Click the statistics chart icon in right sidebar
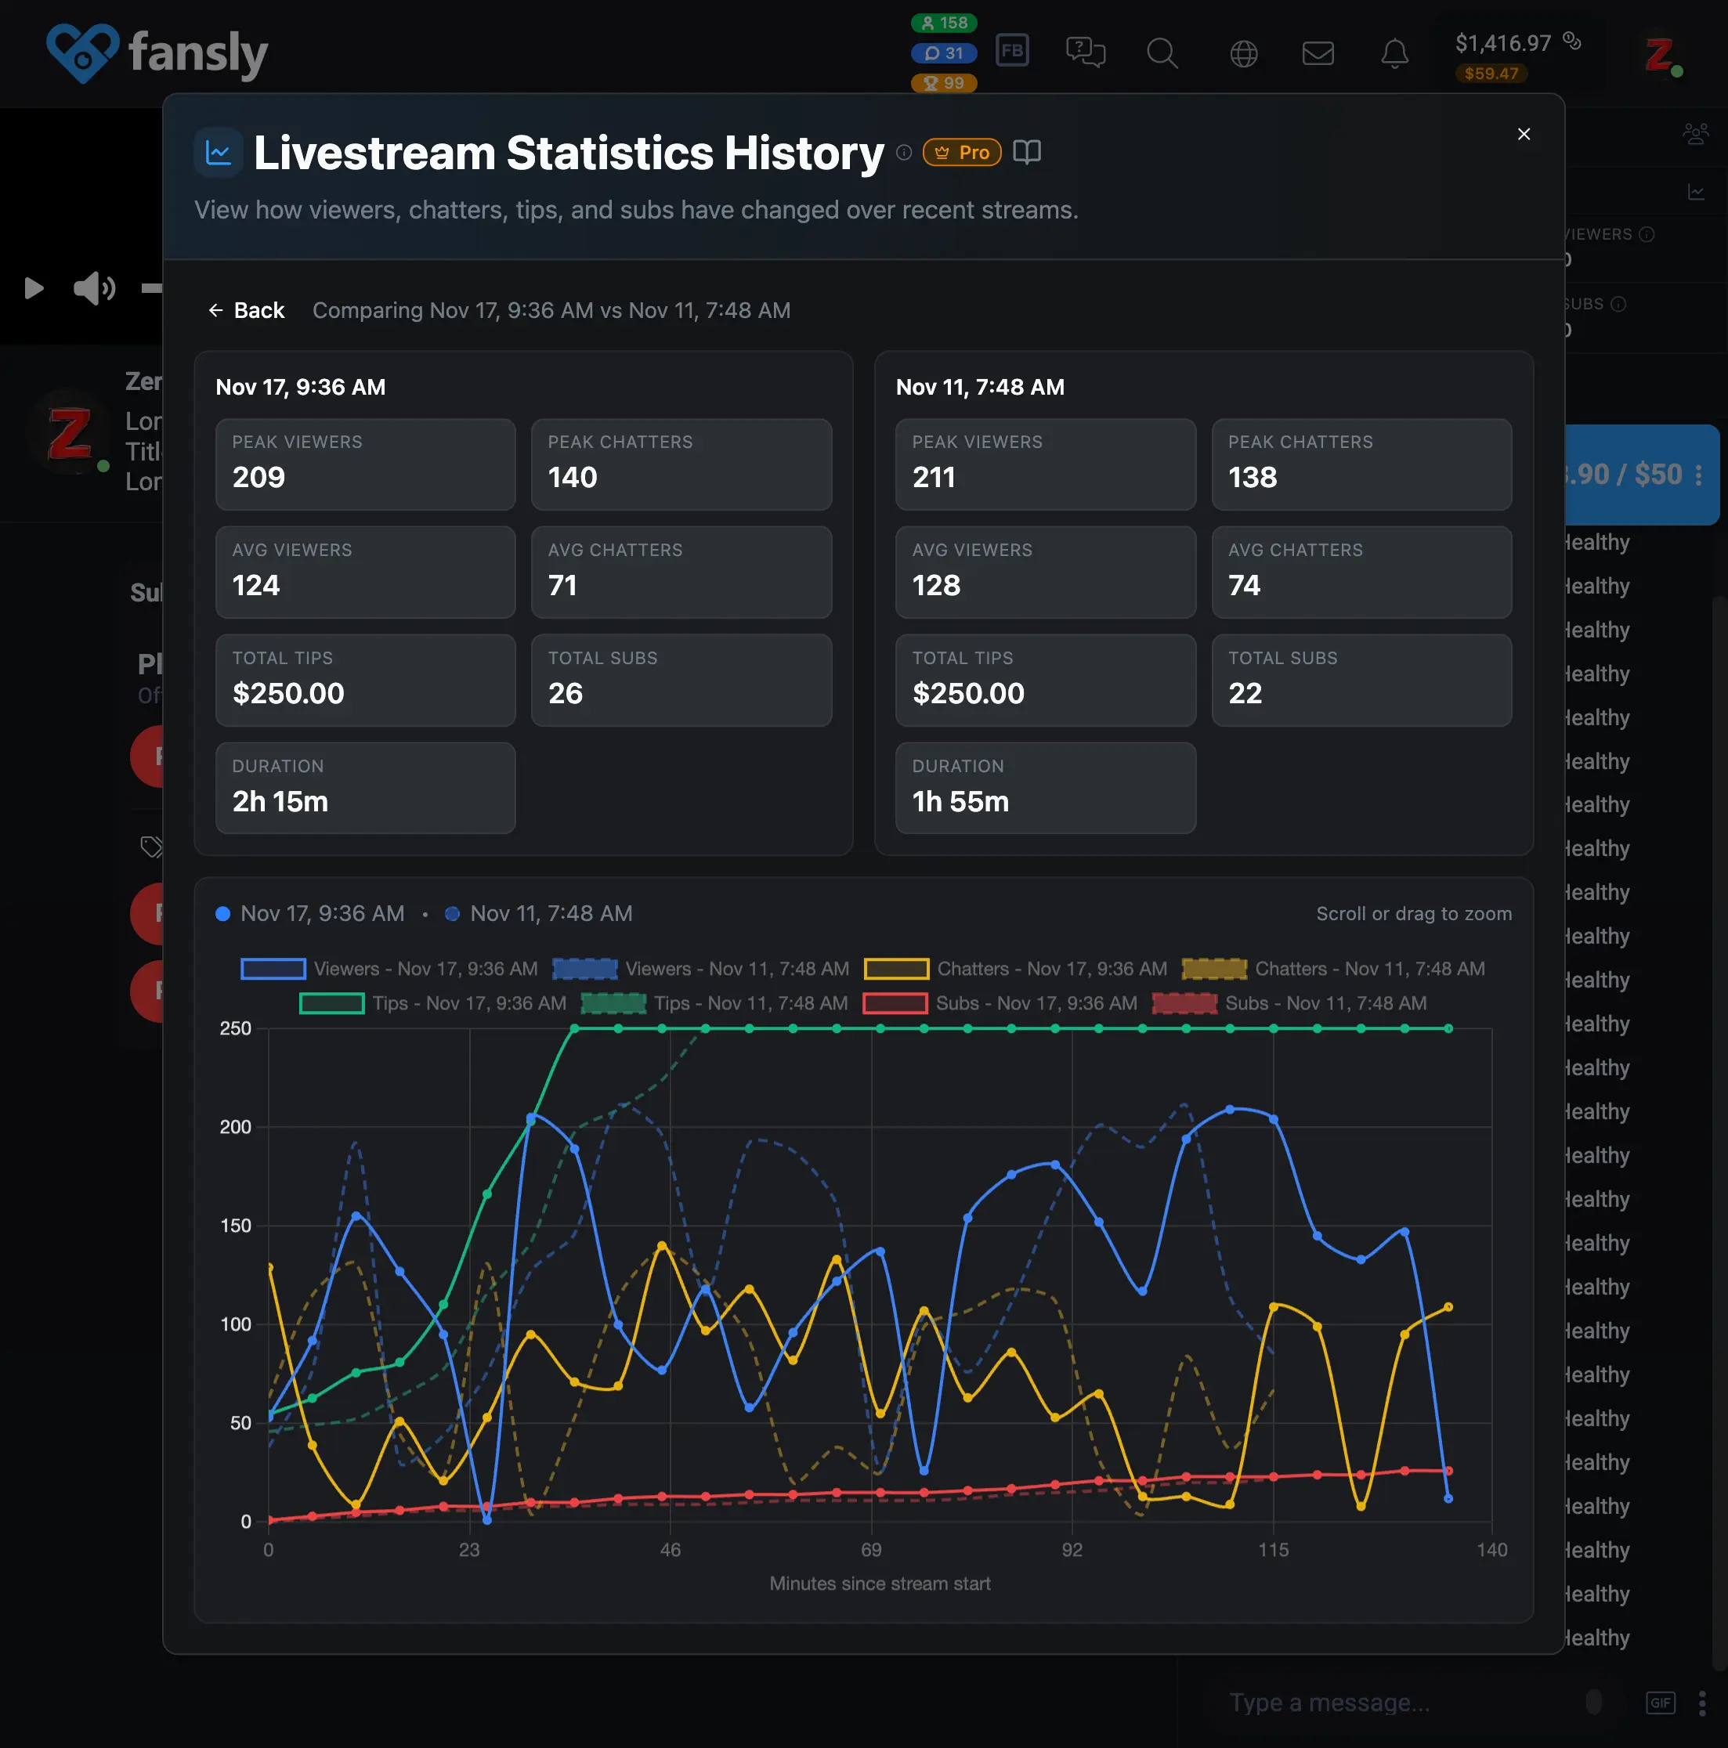 click(1697, 191)
